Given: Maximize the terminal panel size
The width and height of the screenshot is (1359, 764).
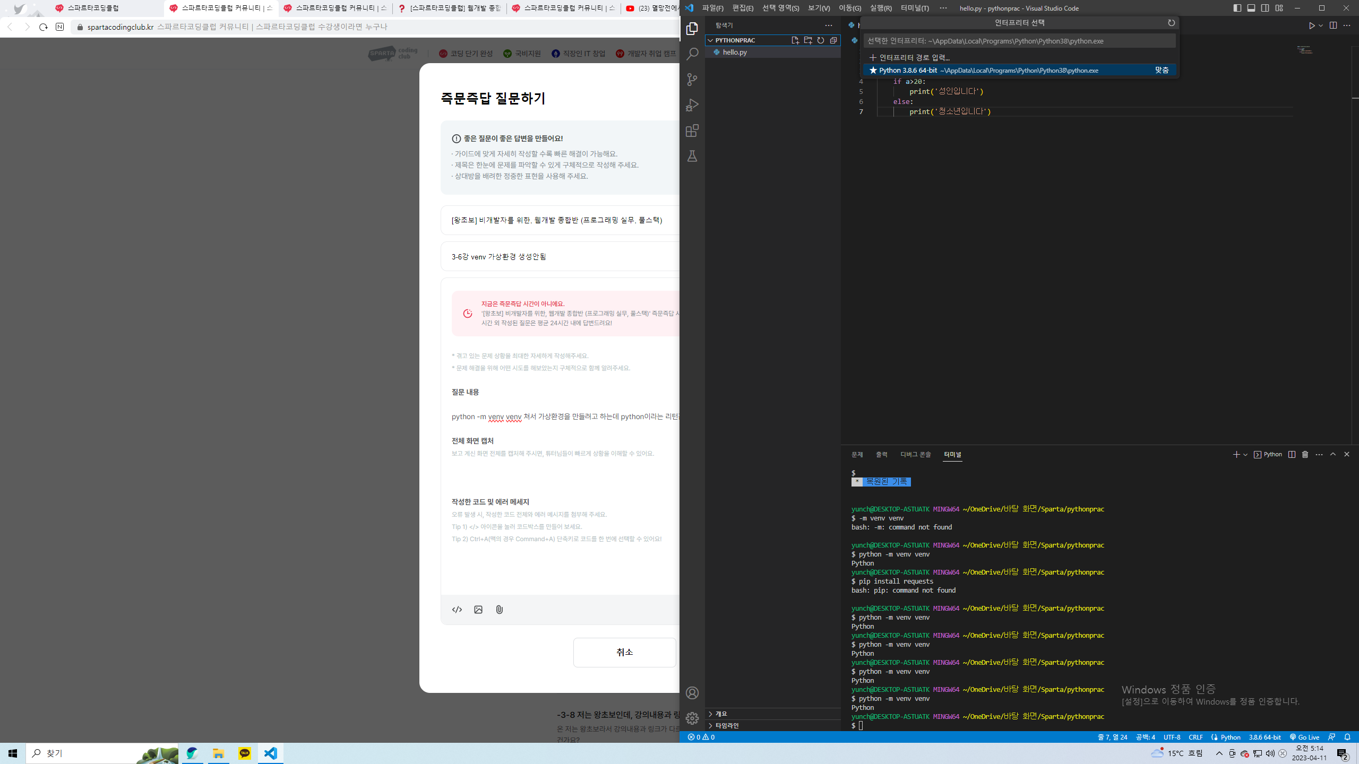Looking at the screenshot, I should (x=1332, y=455).
